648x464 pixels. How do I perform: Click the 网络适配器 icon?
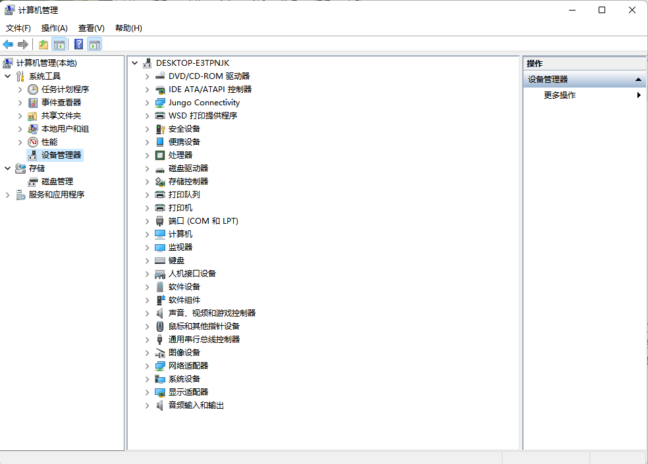pos(160,366)
